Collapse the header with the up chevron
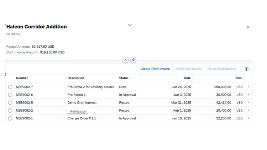The width and height of the screenshot is (267, 150). click(x=126, y=60)
